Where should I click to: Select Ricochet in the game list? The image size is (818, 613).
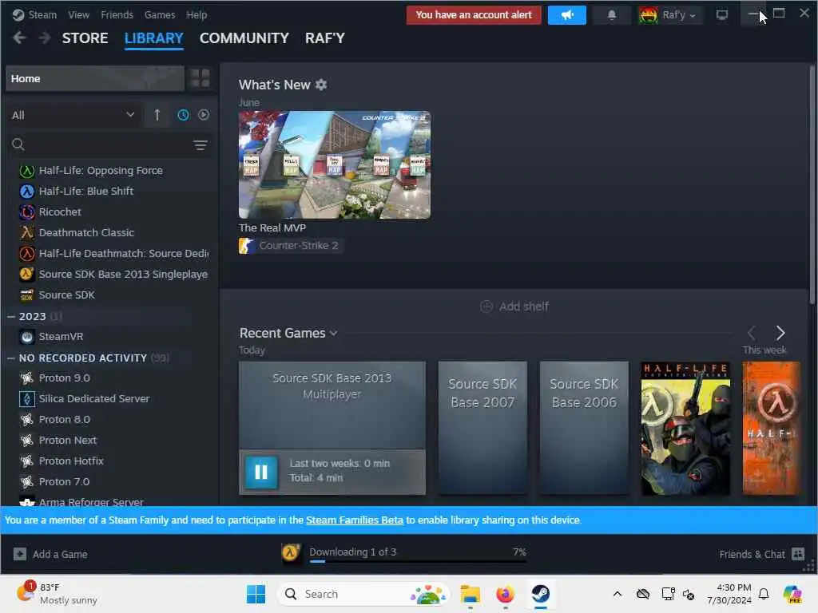coord(60,212)
